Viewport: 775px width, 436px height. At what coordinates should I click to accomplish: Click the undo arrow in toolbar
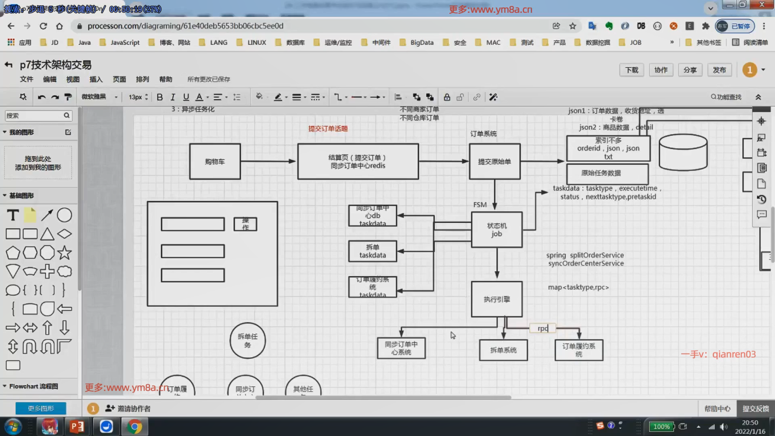(42, 97)
